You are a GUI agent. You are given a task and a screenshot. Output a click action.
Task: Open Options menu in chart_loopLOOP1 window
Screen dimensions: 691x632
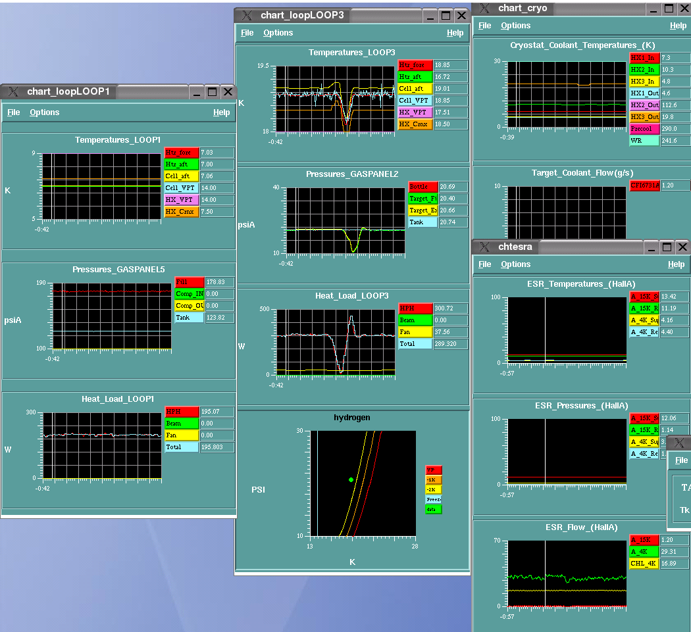[x=45, y=112]
